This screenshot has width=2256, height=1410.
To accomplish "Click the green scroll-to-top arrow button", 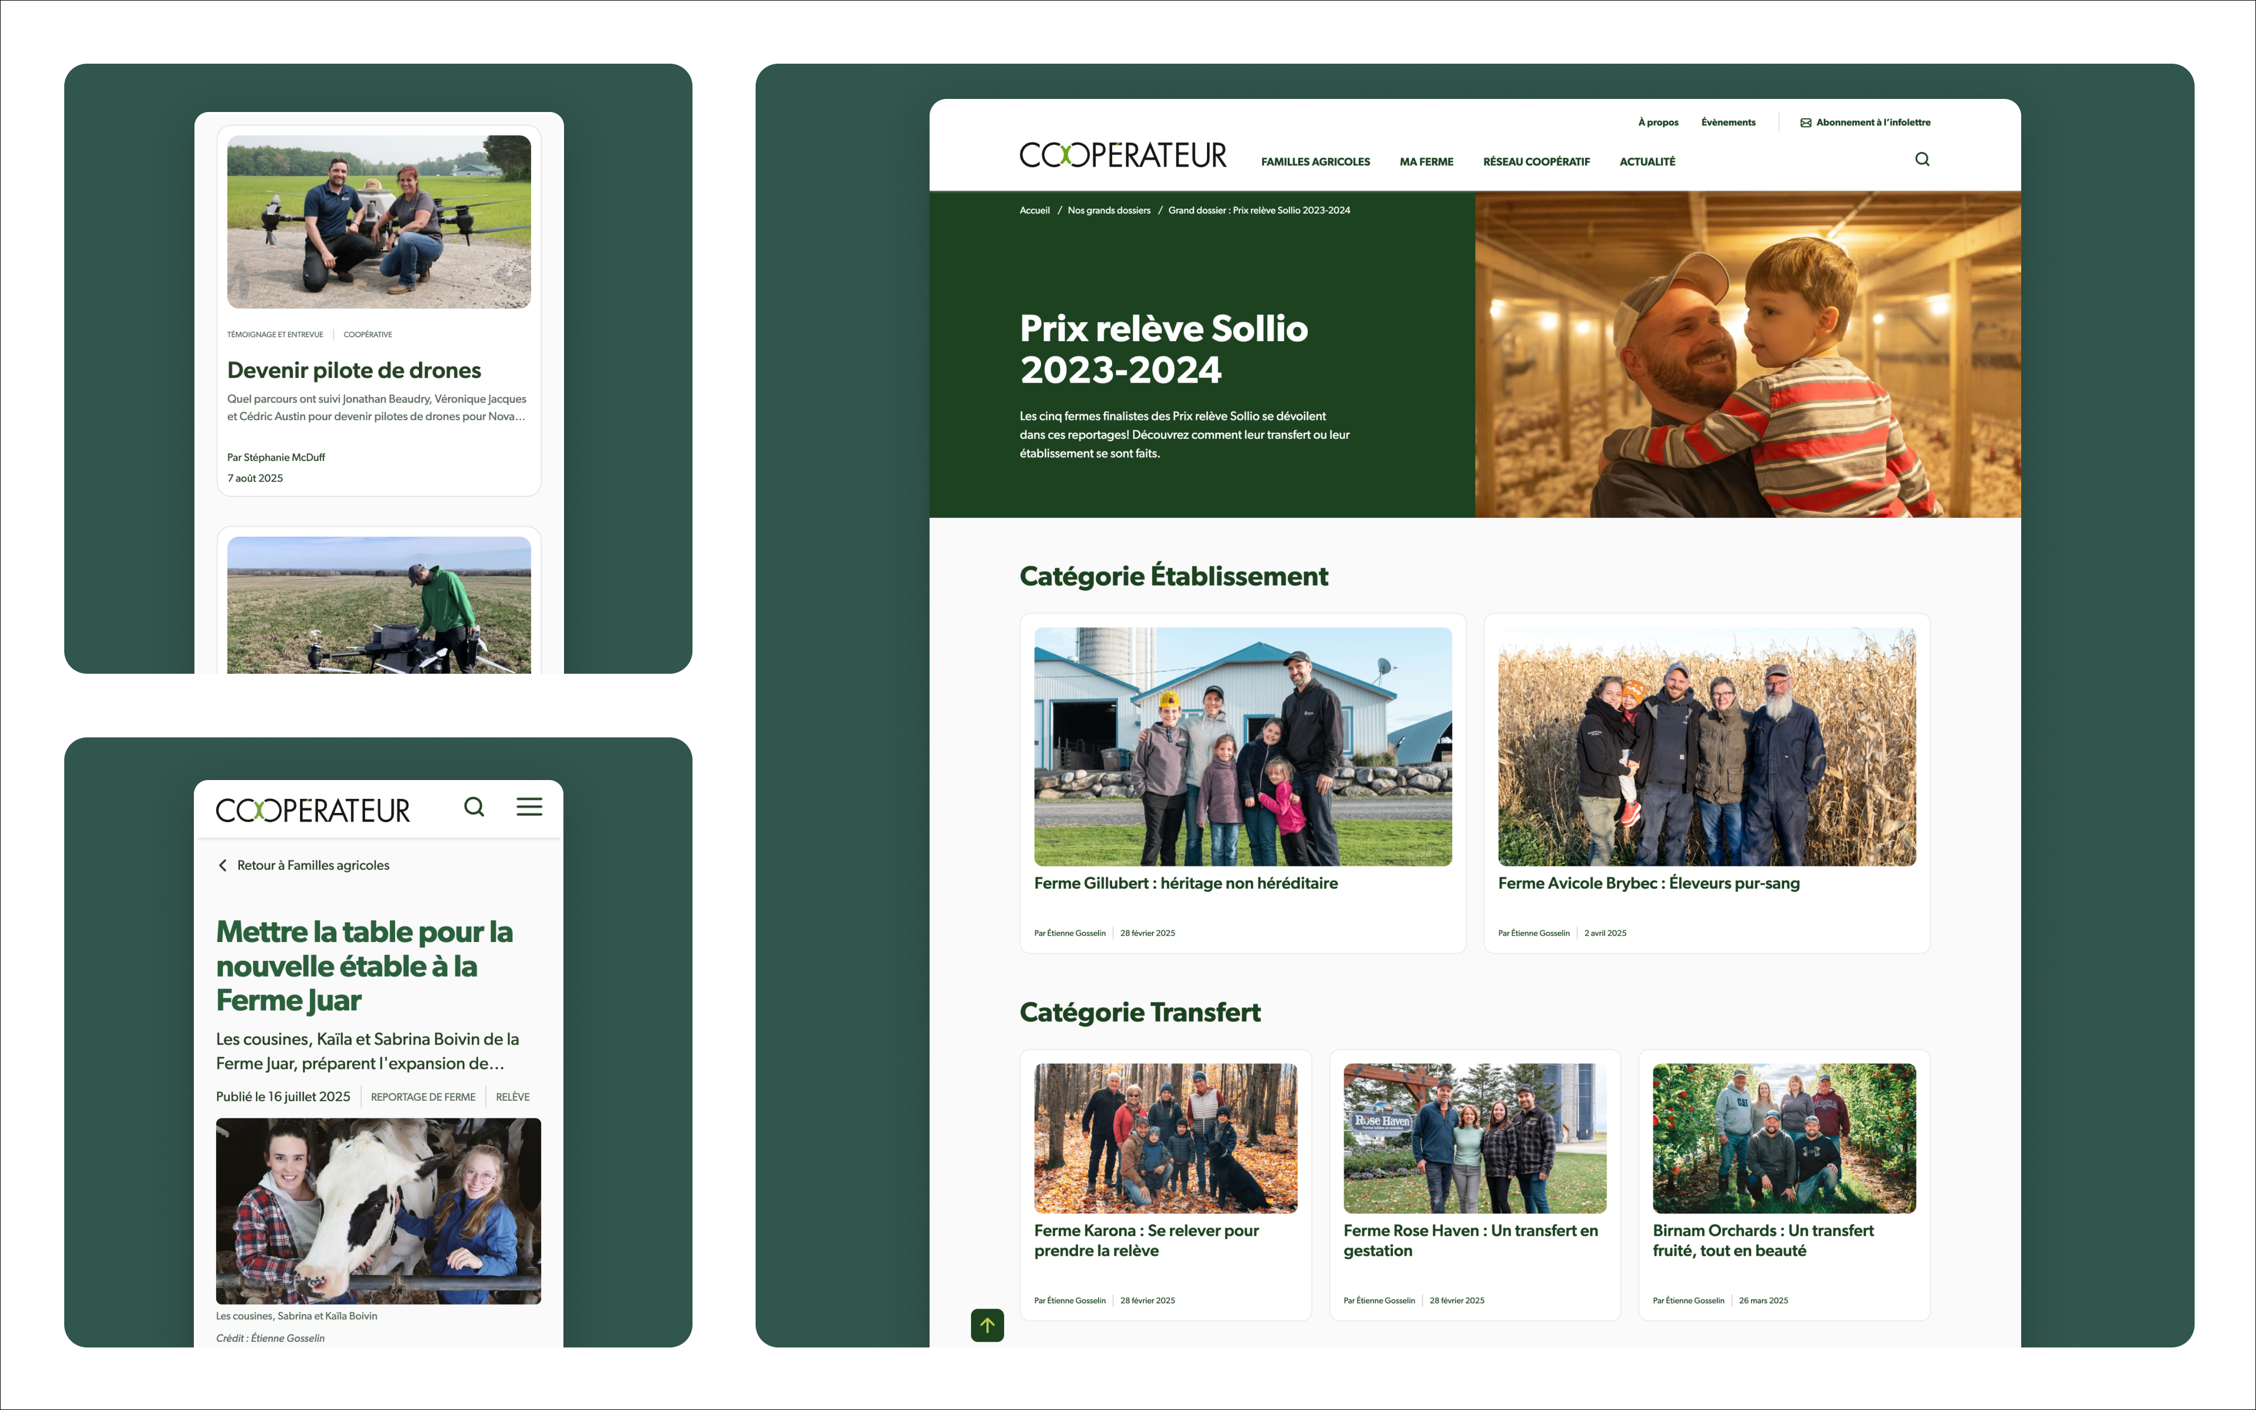I will (986, 1324).
